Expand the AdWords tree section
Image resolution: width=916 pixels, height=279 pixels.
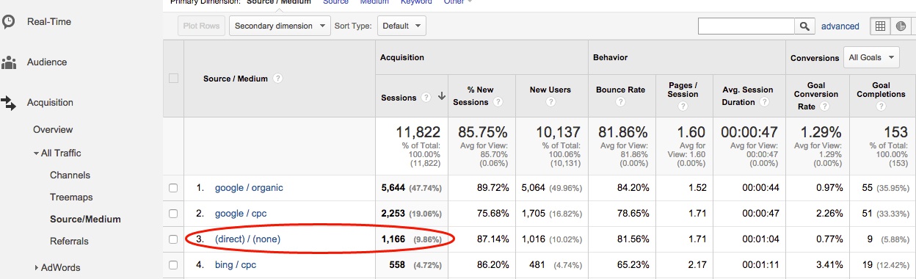[36, 268]
